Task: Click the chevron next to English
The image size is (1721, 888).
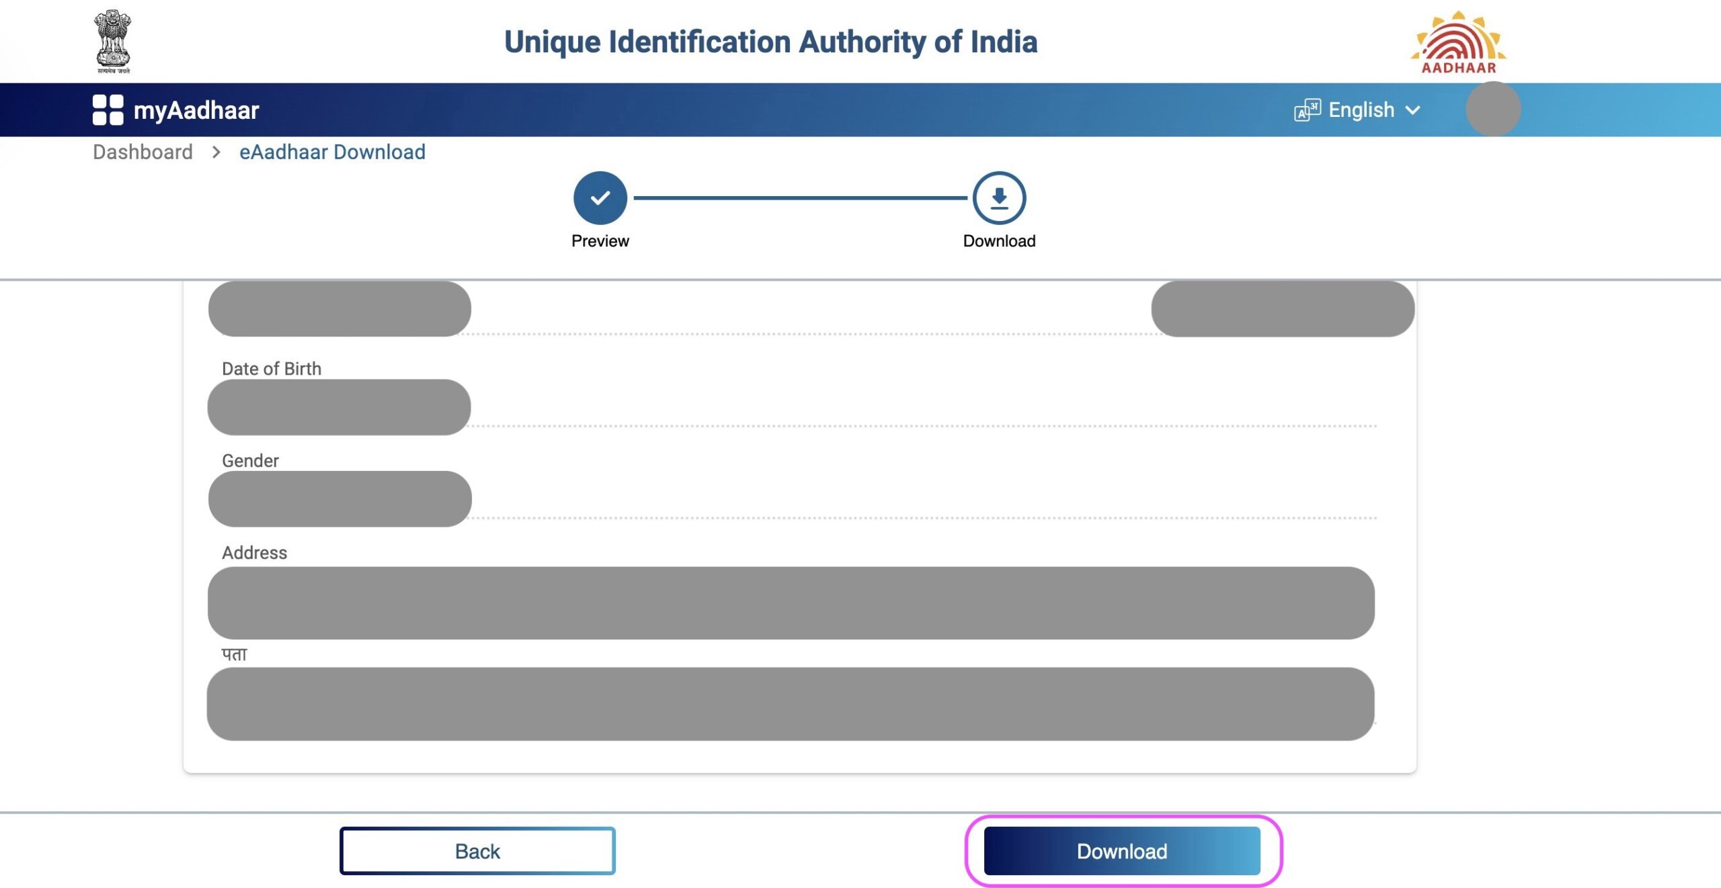Action: point(1413,110)
